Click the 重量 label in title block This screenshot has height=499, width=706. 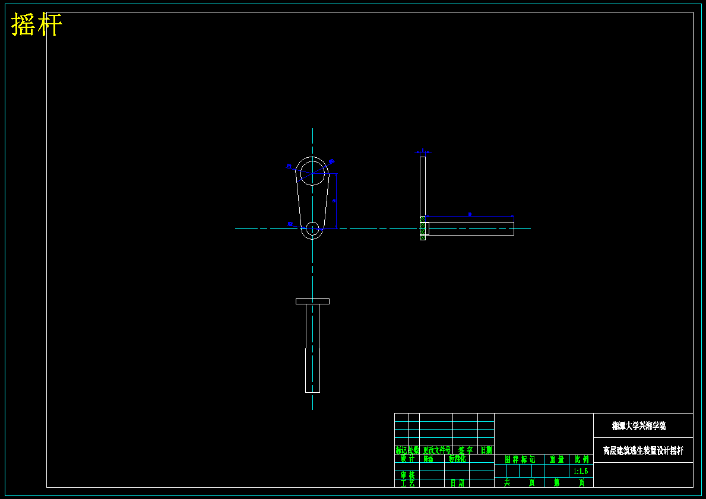coord(557,459)
